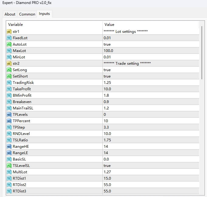
Task: Select the TSLevelSL variable name
Action: click(x=21, y=166)
